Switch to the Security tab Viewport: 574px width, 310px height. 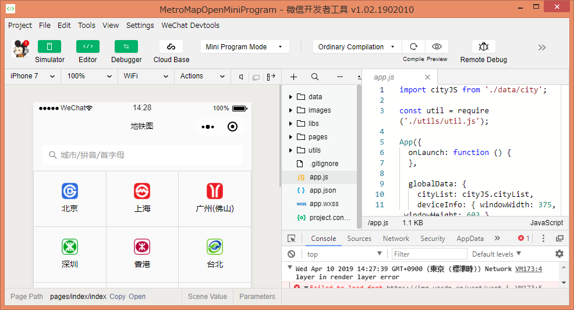click(x=433, y=239)
